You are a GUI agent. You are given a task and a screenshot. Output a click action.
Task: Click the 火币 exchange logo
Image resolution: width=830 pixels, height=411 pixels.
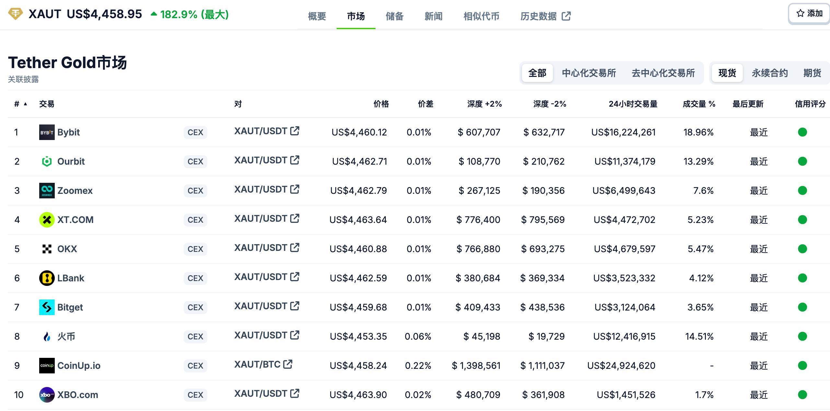click(x=47, y=336)
